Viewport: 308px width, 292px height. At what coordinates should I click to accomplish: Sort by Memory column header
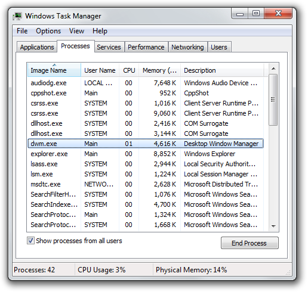pos(159,70)
